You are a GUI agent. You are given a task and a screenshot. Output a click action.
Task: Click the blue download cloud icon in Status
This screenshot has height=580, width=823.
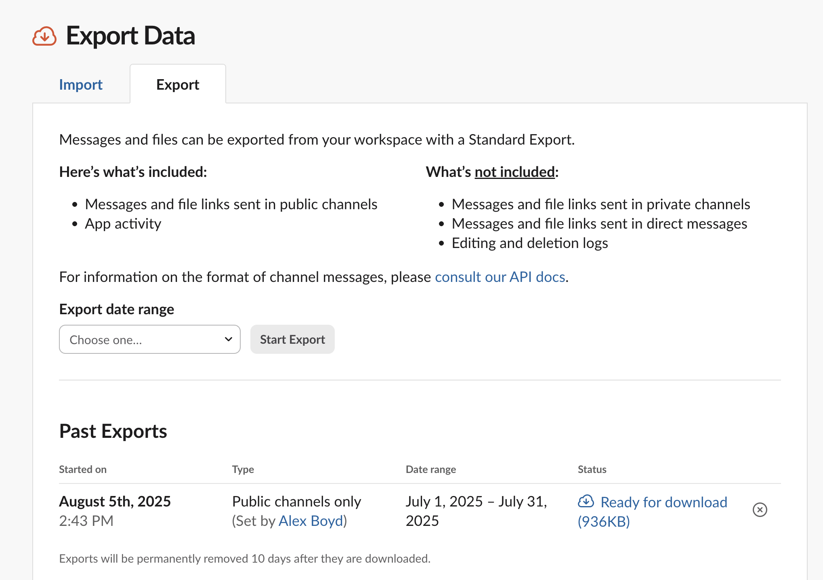[586, 501]
